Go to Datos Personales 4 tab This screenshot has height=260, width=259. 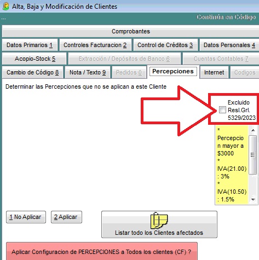pyautogui.click(x=229, y=45)
